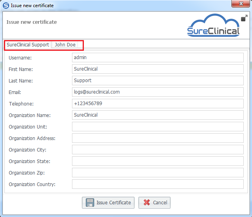252x217 pixels.
Task: Open the John Doe tab
Action: (x=65, y=45)
